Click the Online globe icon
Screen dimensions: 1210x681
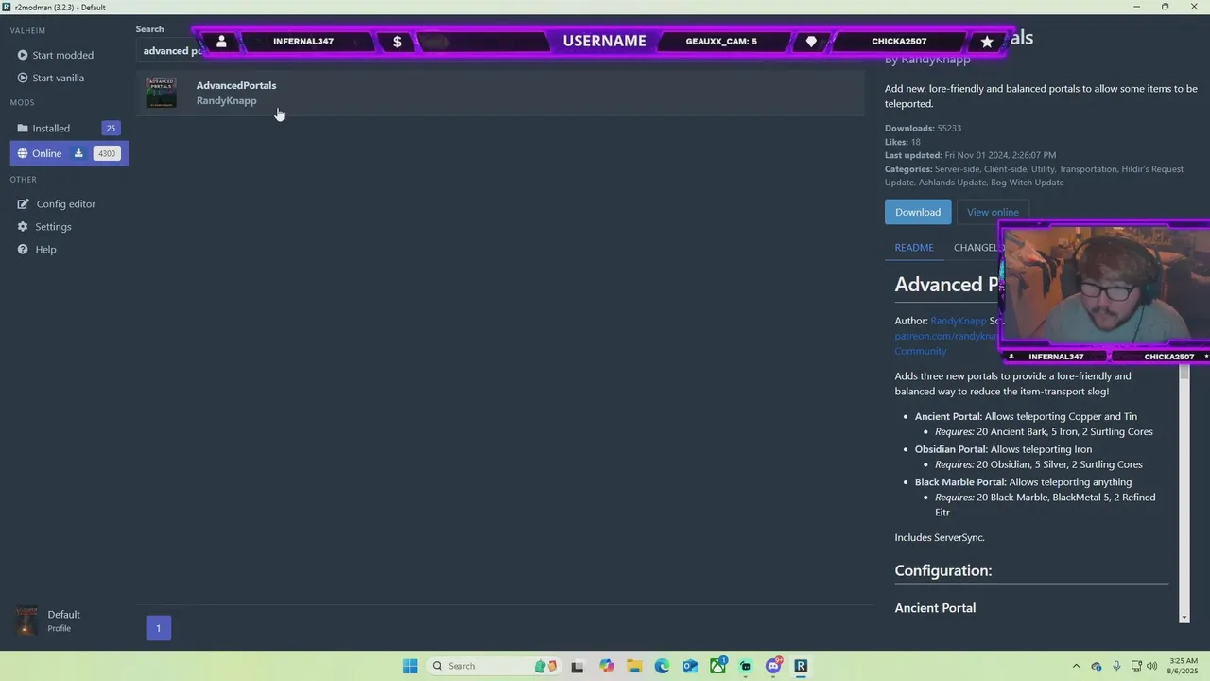(x=23, y=153)
